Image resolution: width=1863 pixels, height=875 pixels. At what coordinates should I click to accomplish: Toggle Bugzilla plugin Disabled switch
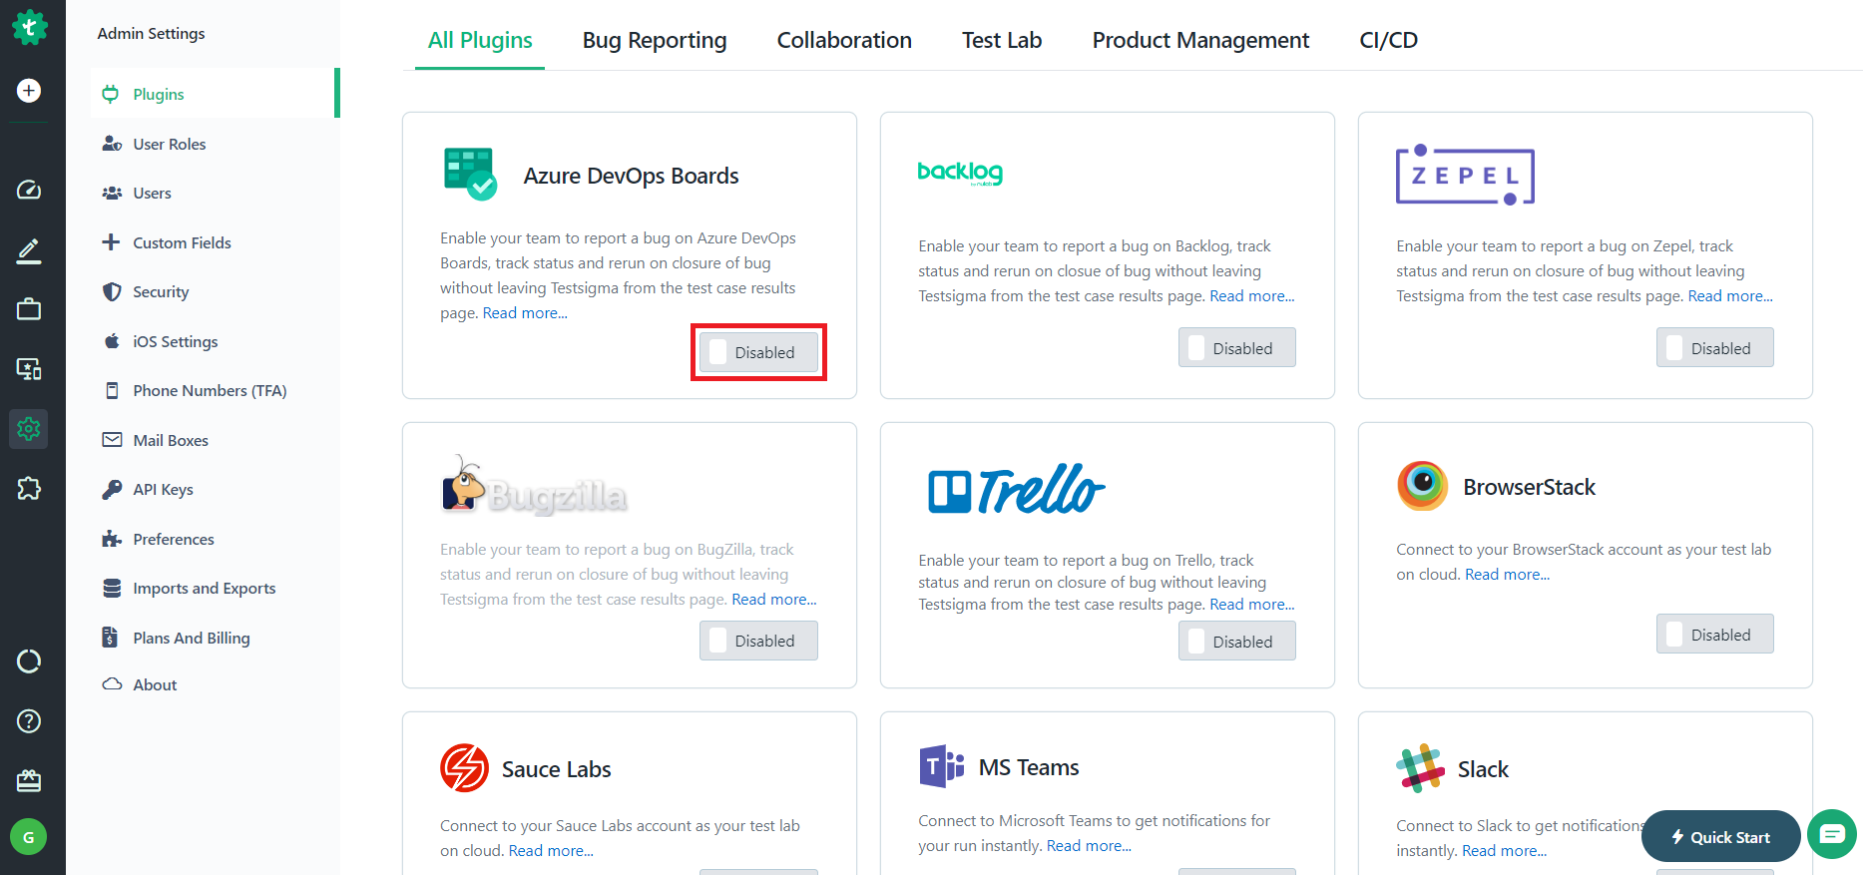[x=758, y=641]
